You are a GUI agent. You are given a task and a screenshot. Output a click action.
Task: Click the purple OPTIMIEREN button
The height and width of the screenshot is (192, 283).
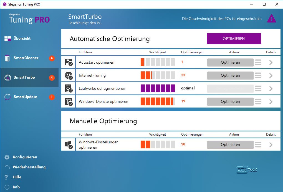[234, 39]
